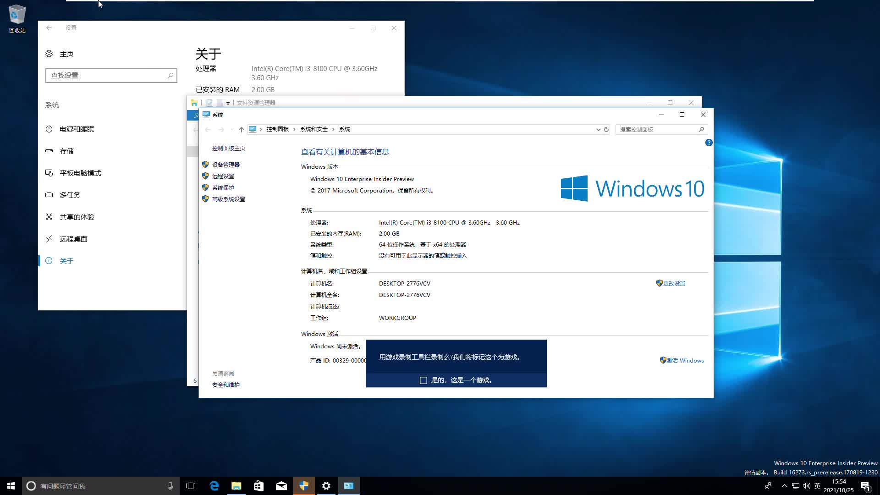
Task: Click the search settings input box
Action: [111, 75]
